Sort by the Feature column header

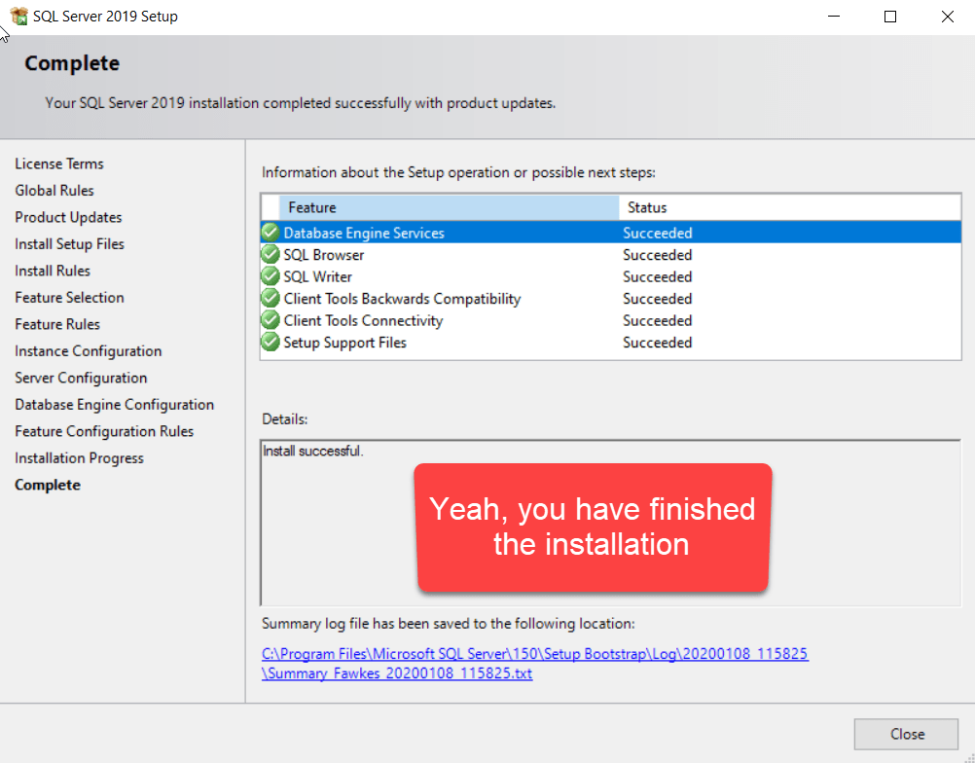pyautogui.click(x=449, y=207)
